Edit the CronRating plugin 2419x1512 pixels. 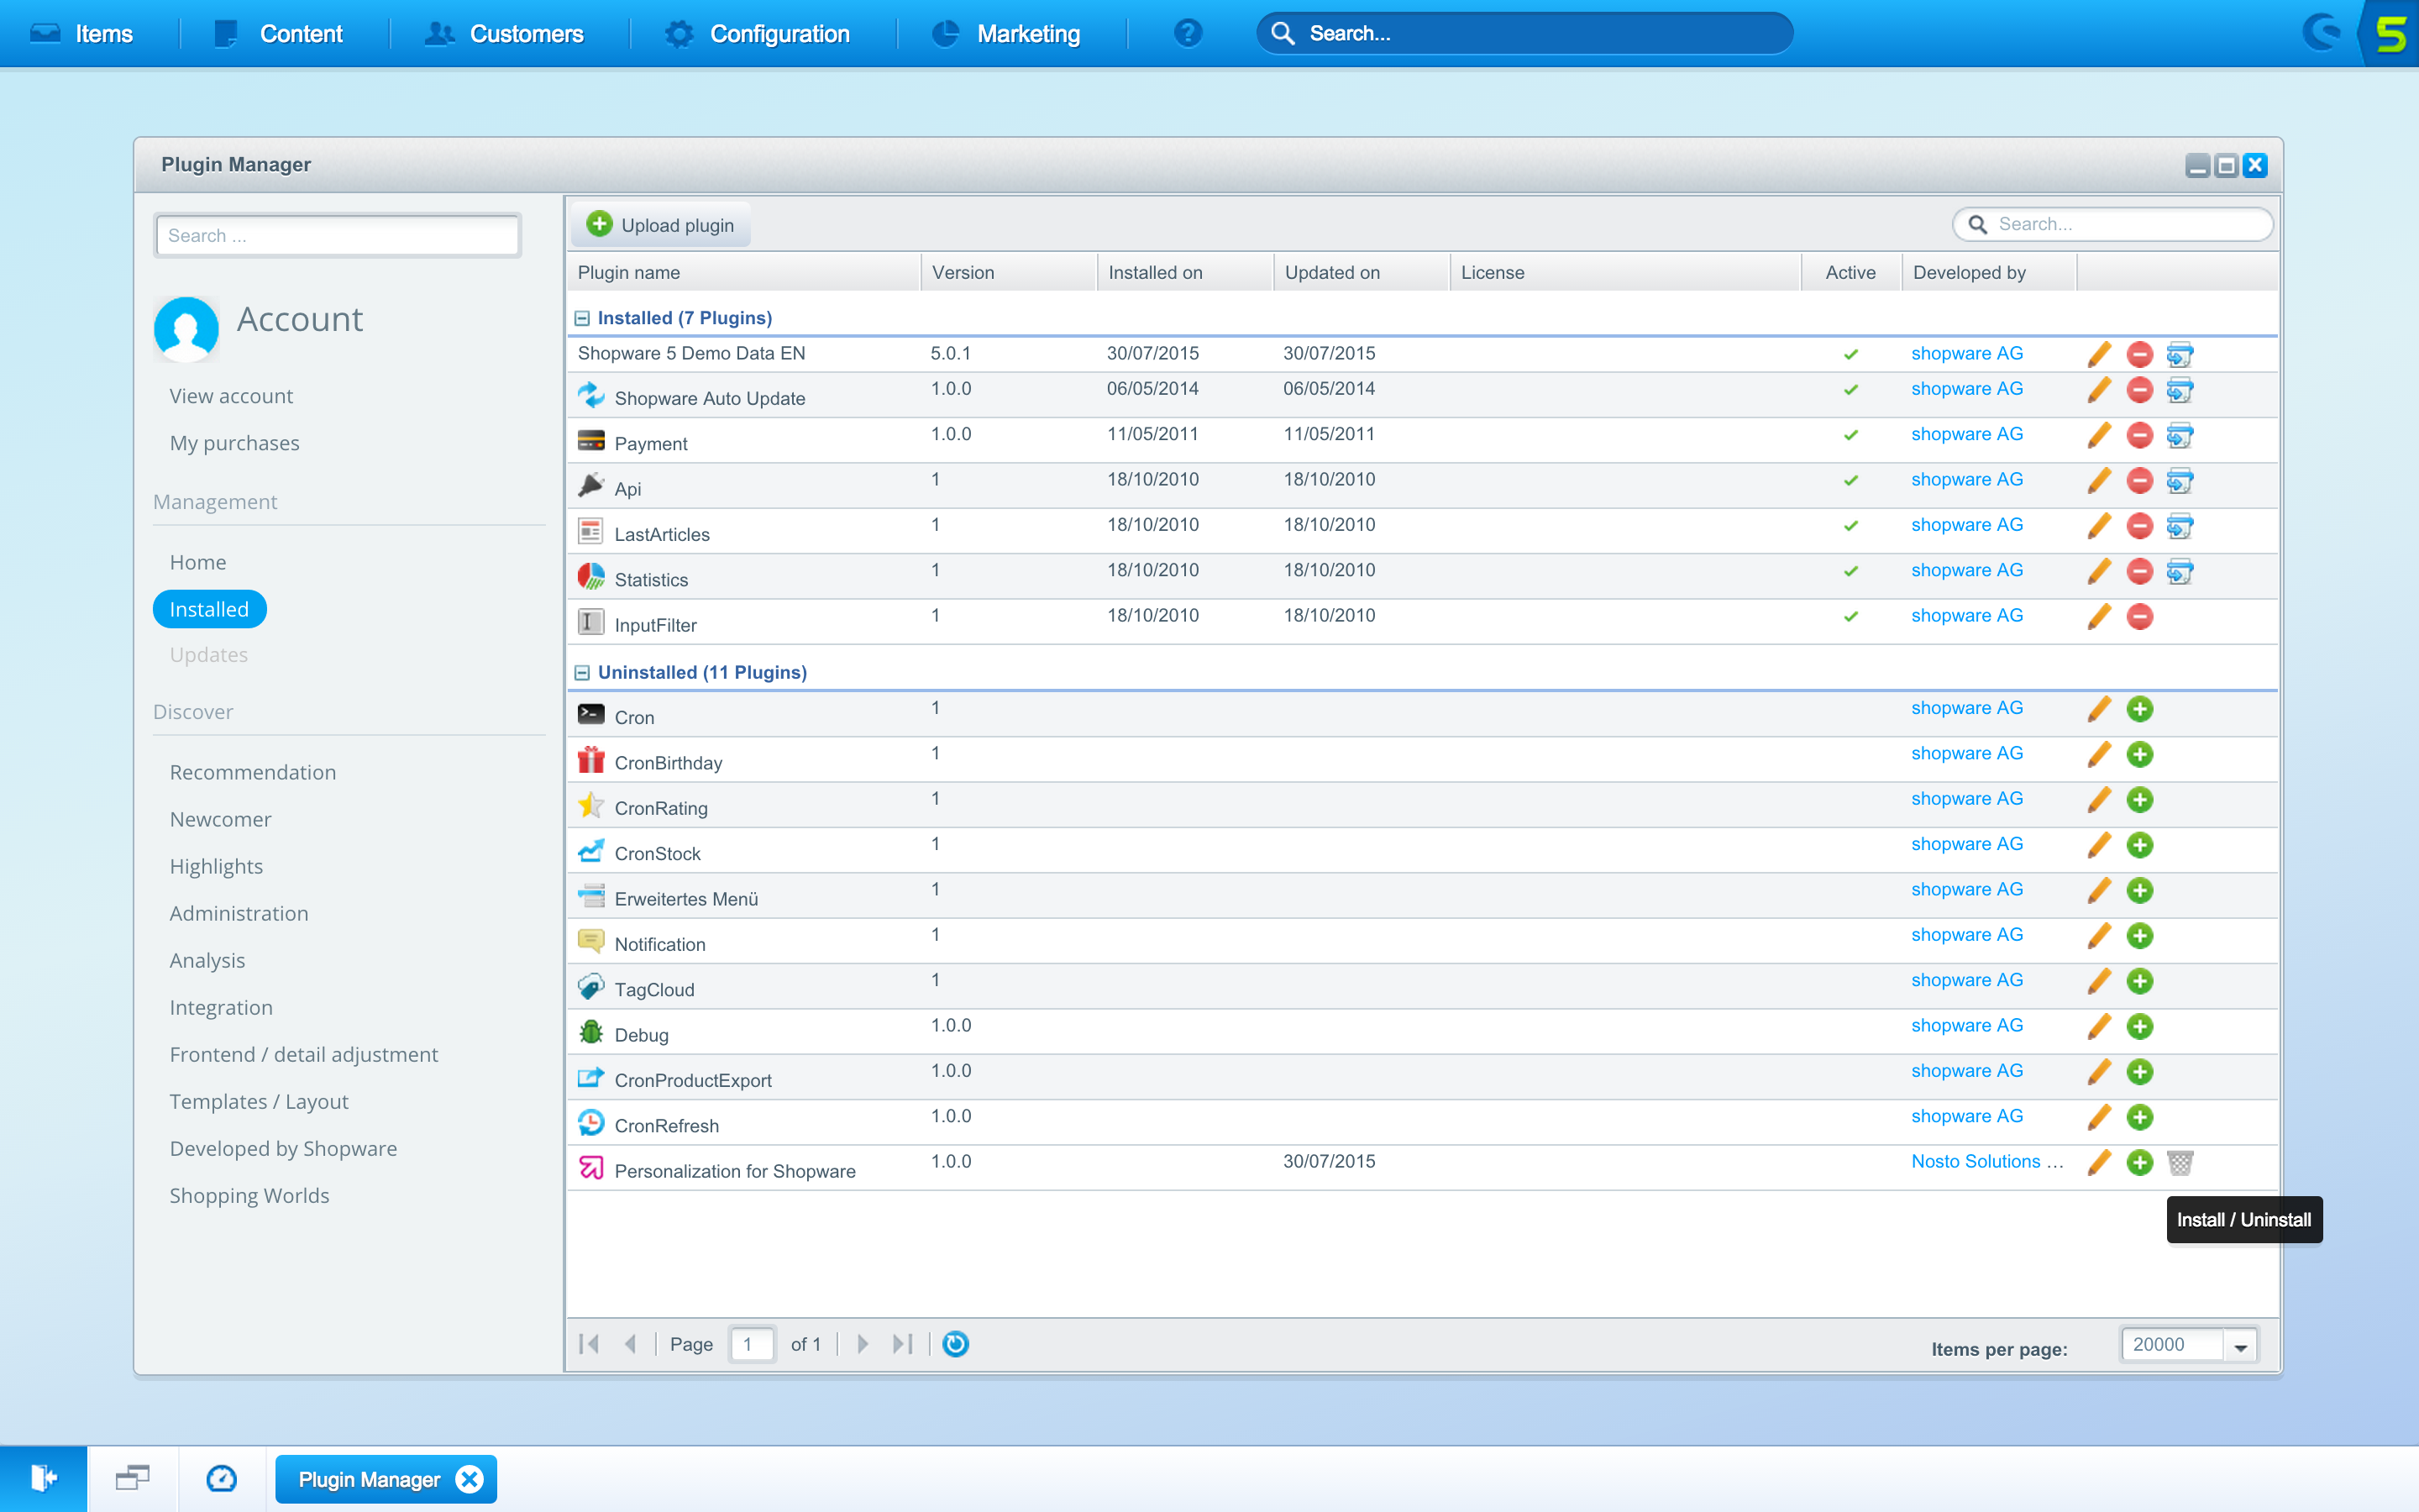pyautogui.click(x=2099, y=800)
